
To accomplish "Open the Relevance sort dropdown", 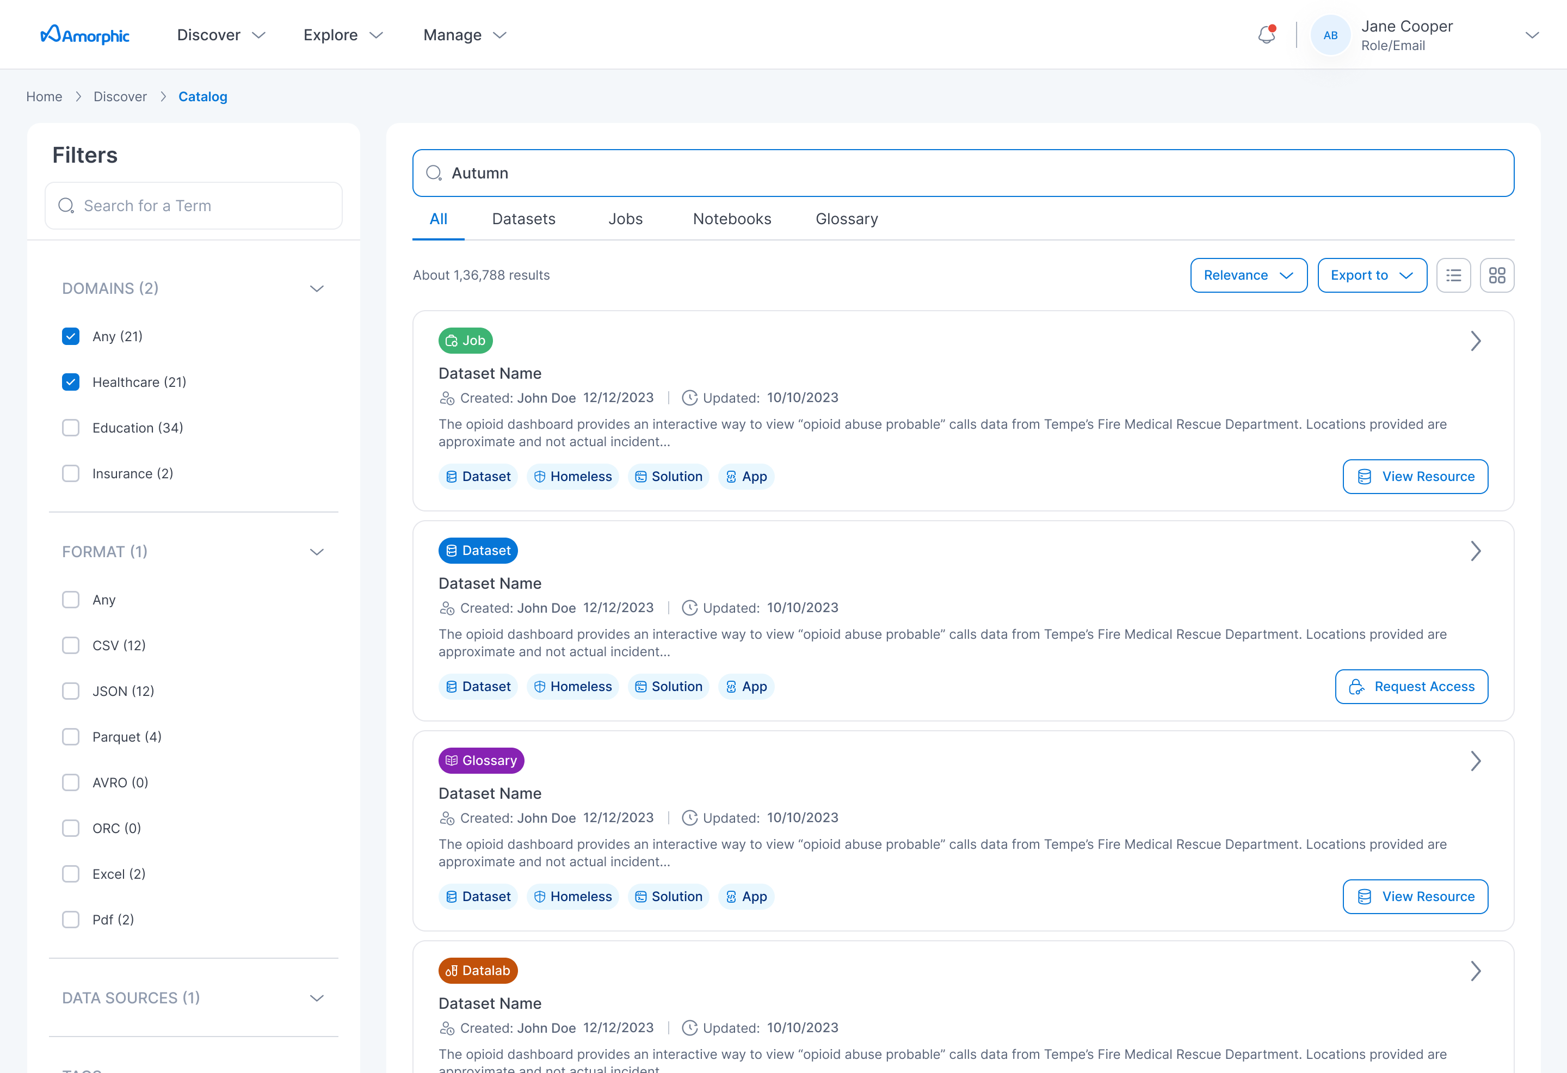I will coord(1248,275).
